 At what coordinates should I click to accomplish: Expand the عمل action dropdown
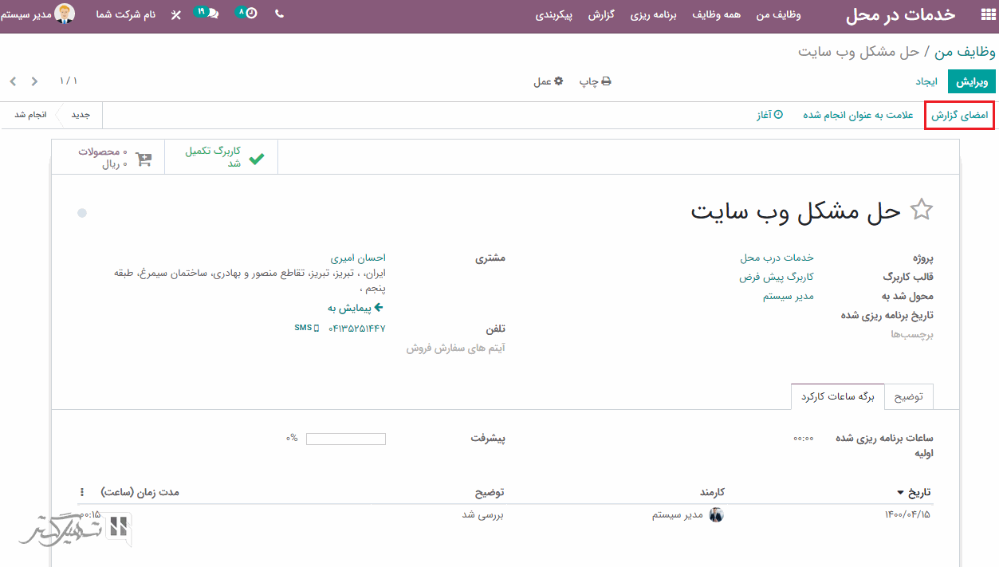click(549, 81)
